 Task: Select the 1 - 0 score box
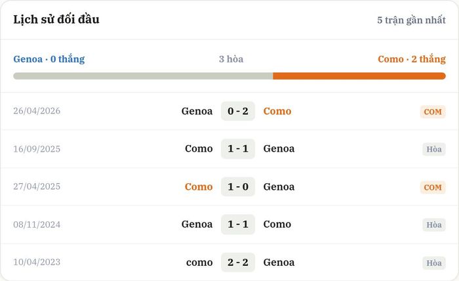(x=238, y=186)
